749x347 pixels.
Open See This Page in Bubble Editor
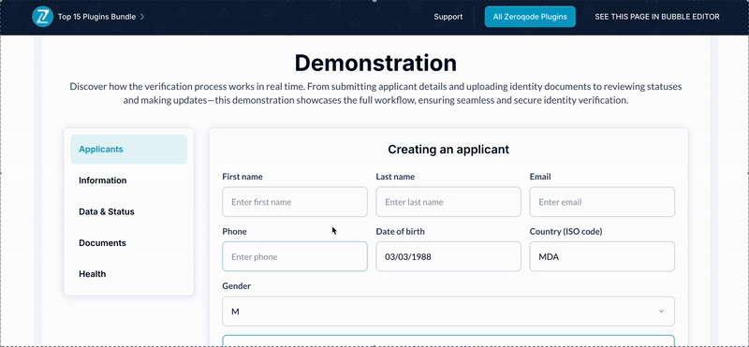tap(657, 17)
